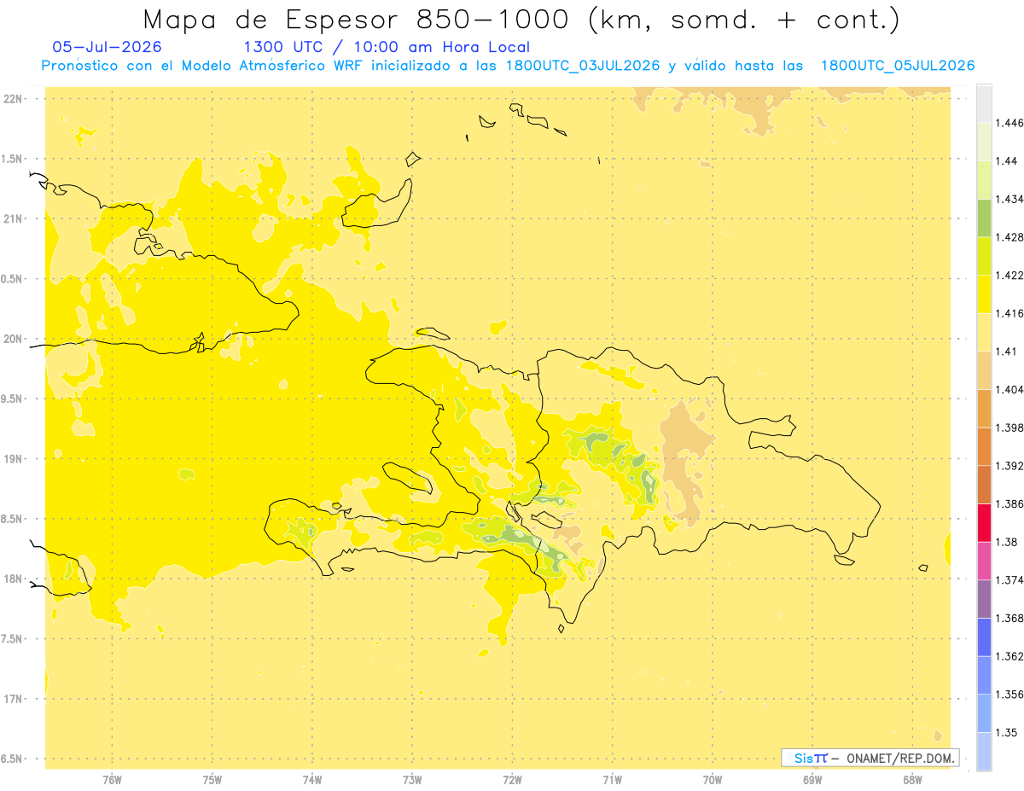Click the legend value '1.44'
The width and height of the screenshot is (1024, 791).
(1007, 161)
